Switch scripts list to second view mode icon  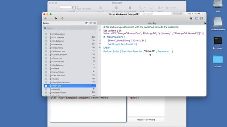[91, 23]
